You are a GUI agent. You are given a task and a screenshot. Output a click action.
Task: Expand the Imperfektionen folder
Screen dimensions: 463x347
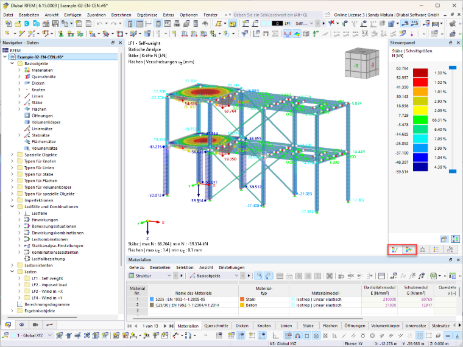tap(12, 200)
